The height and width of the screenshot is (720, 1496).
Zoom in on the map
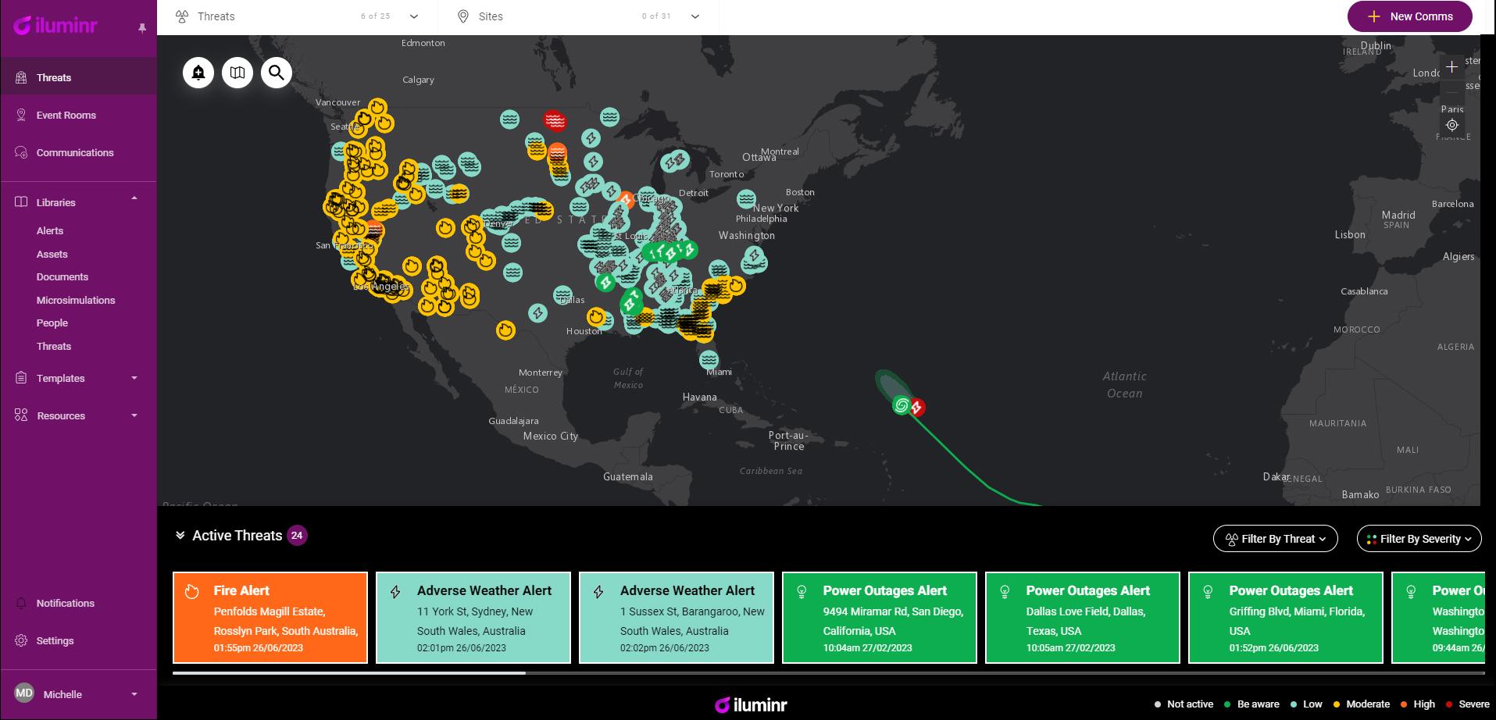(1451, 67)
